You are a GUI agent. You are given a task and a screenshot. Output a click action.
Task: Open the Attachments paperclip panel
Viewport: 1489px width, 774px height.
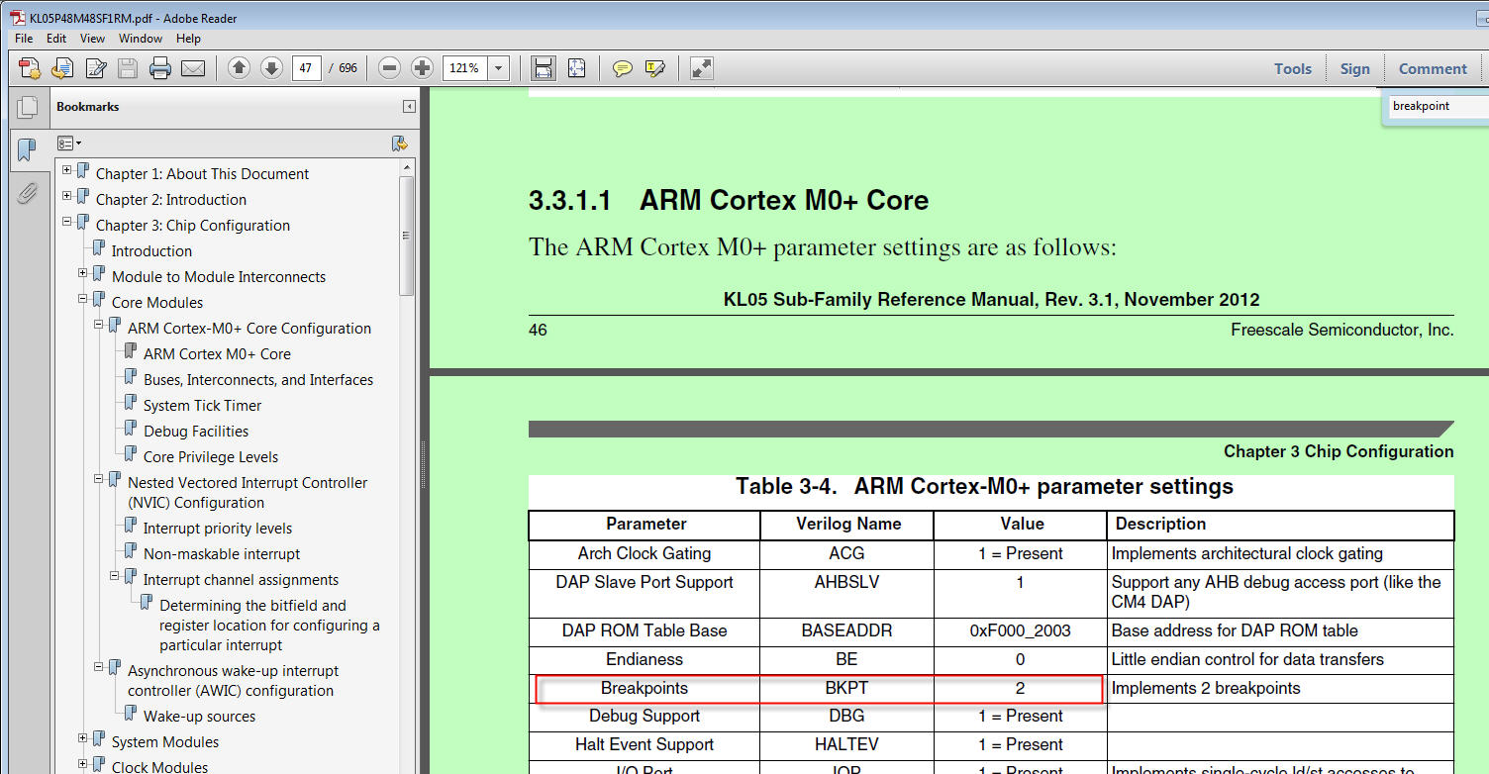click(27, 192)
